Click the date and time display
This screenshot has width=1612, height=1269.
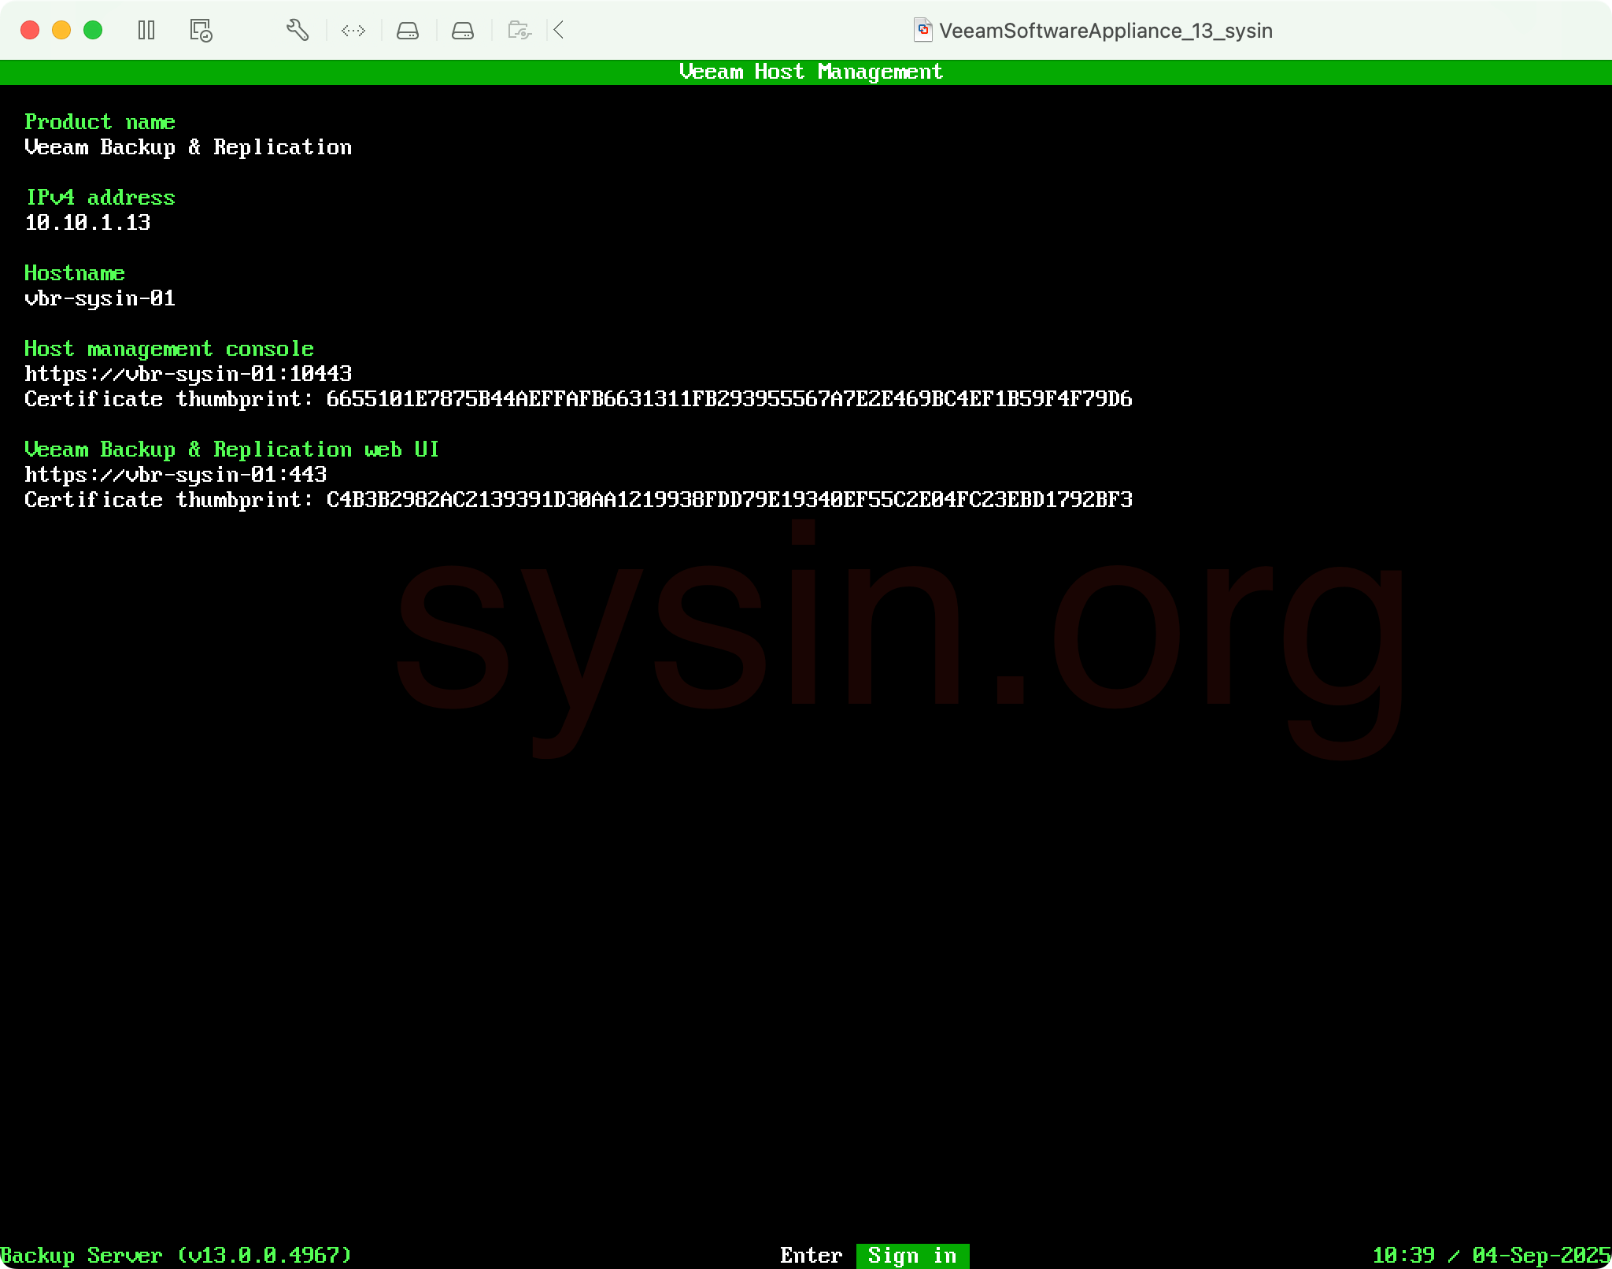pyautogui.click(x=1491, y=1255)
